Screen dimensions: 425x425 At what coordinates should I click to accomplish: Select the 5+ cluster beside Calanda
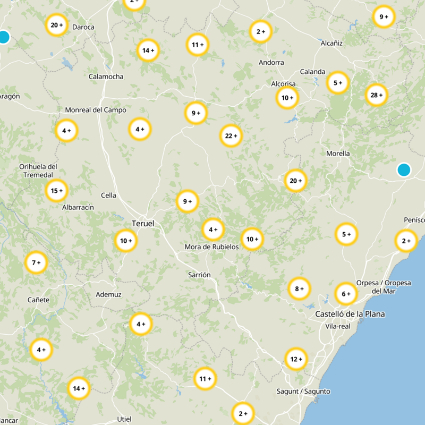click(x=338, y=83)
